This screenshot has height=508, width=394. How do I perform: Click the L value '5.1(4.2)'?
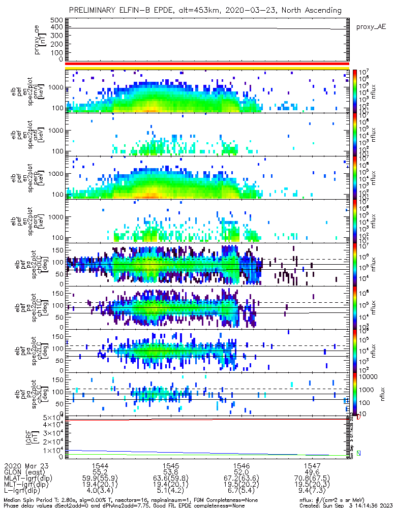point(171,490)
